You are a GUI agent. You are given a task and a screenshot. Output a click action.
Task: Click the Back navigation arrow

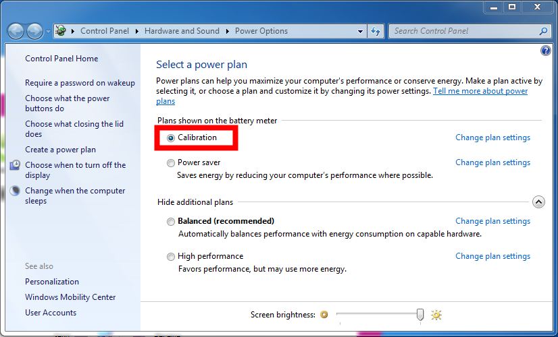point(16,31)
